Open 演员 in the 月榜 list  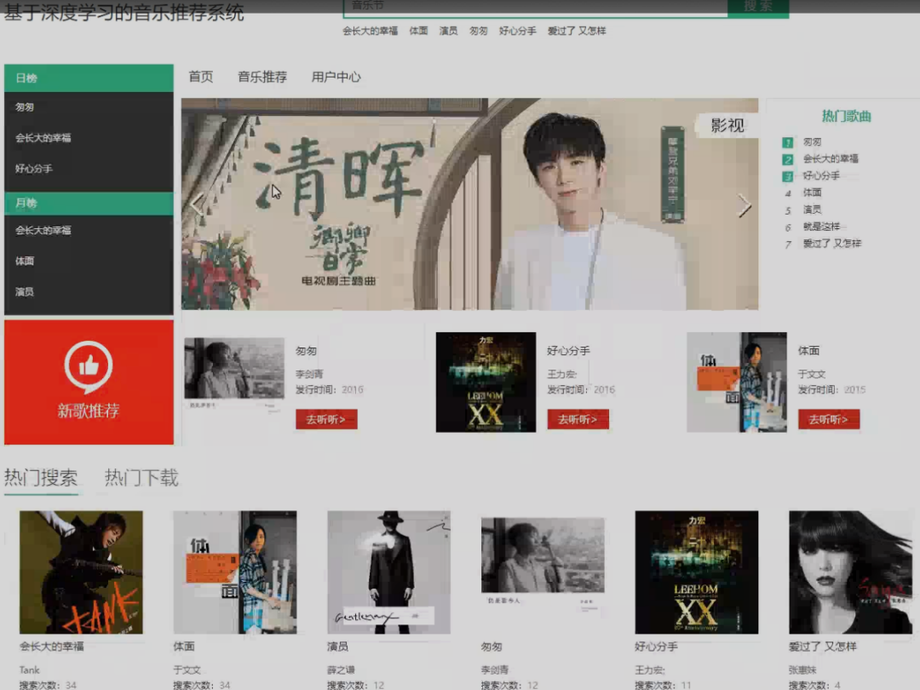coord(25,291)
